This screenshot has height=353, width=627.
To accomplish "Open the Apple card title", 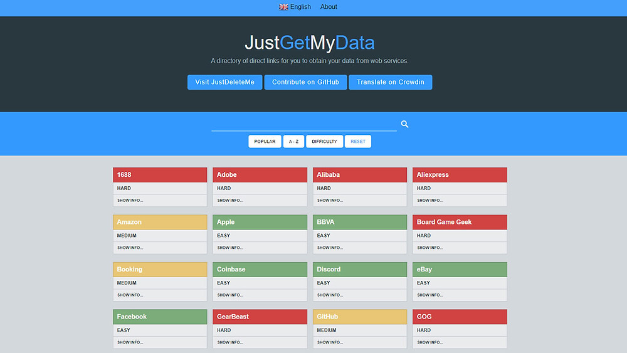I will coord(260,222).
